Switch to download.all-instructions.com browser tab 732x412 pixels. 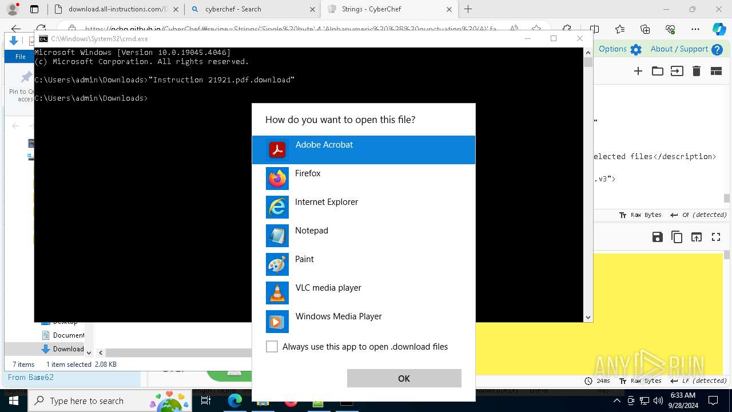tap(115, 9)
